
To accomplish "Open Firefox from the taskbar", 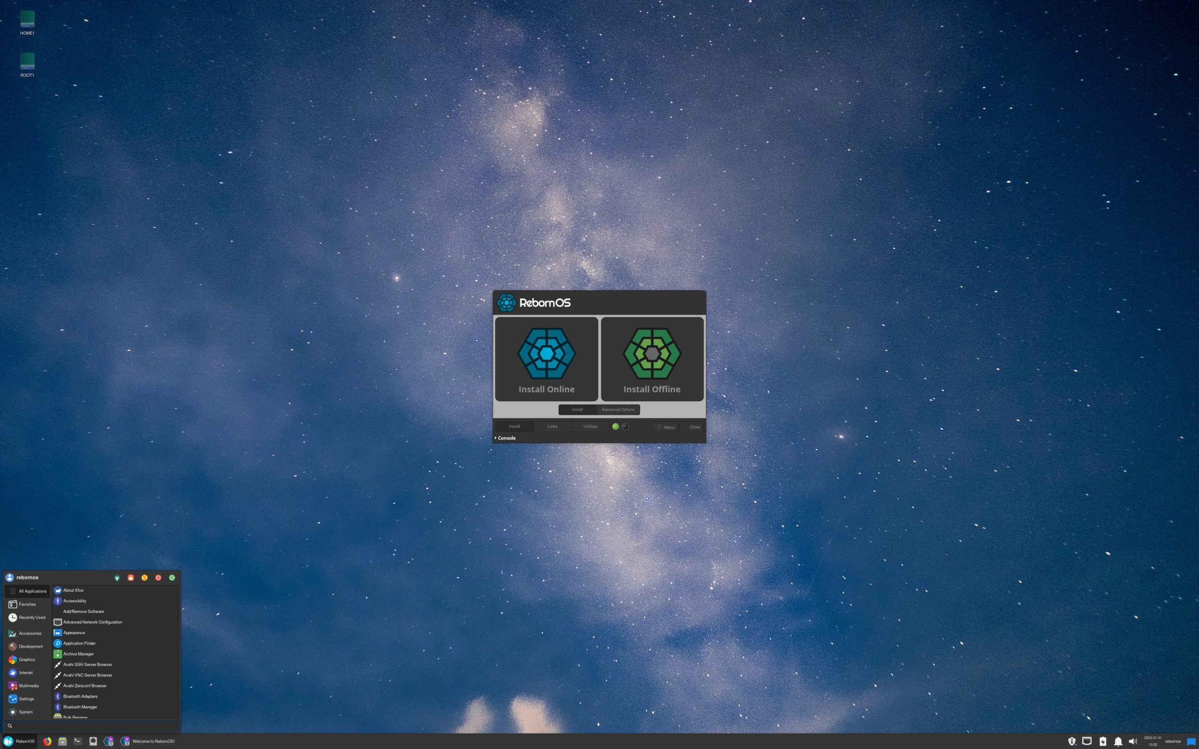I will (47, 741).
